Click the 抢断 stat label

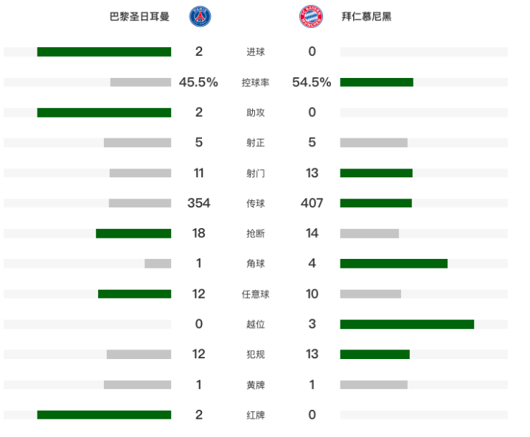point(256,233)
